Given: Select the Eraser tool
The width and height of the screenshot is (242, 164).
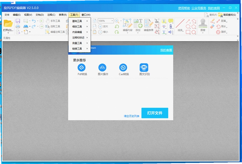Looking at the screenshot, I should [x=212, y=26].
